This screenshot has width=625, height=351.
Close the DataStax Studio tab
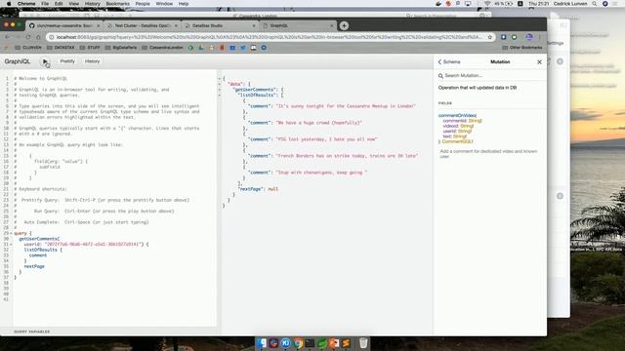coord(254,25)
